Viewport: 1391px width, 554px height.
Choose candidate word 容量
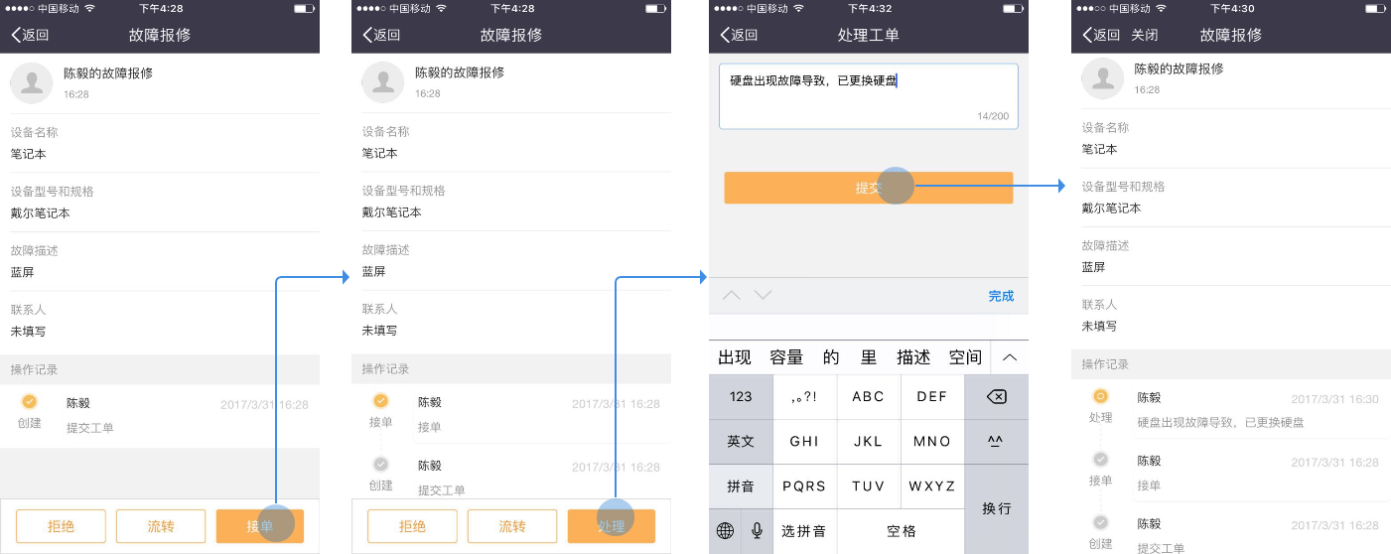[786, 357]
